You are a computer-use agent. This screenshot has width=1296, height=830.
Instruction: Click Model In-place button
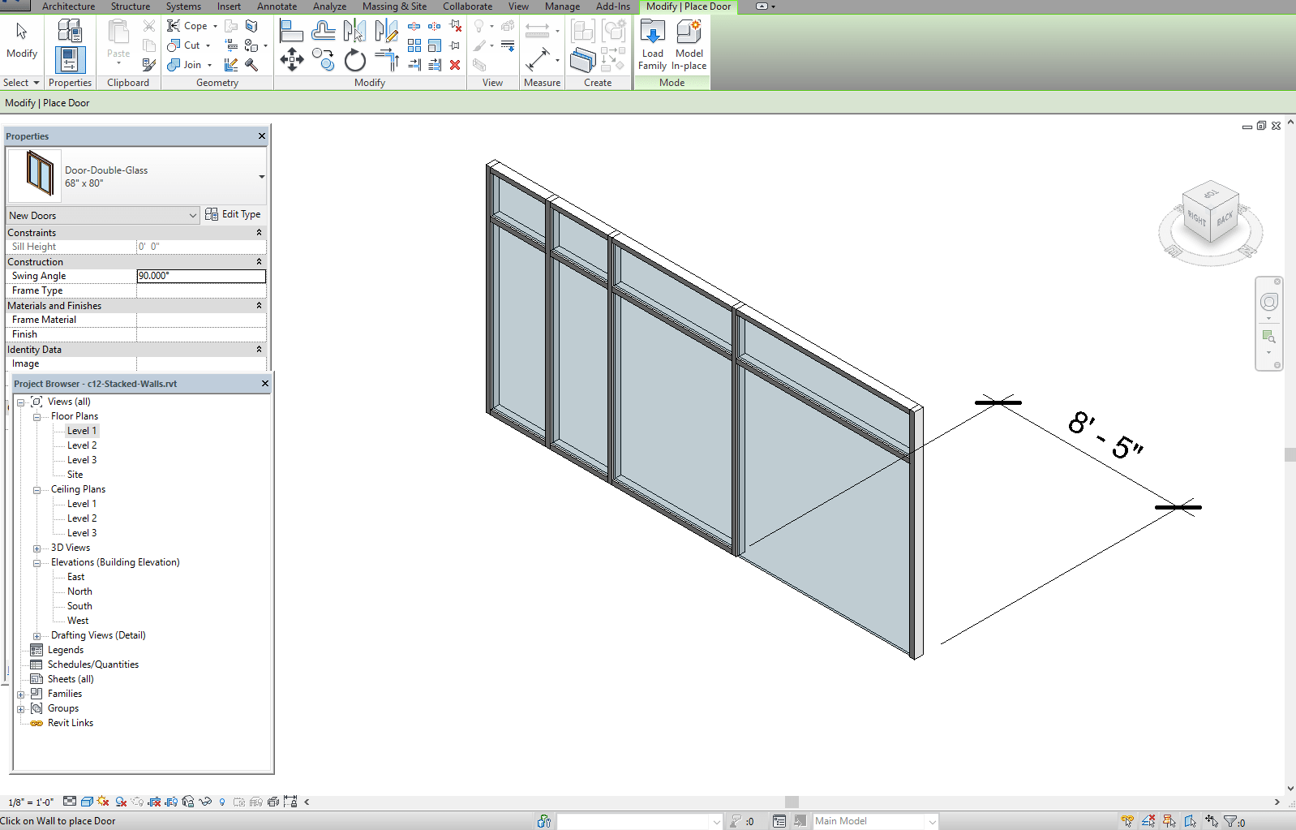689,45
